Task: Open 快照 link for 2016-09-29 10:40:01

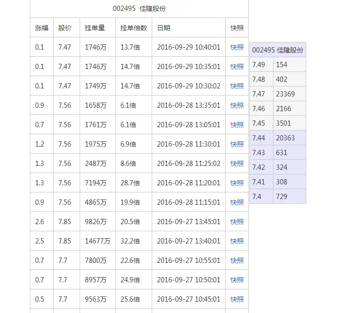Action: (x=237, y=47)
